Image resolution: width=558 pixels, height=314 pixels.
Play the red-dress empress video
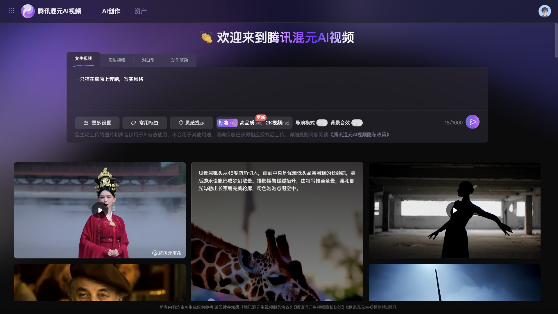click(x=100, y=210)
